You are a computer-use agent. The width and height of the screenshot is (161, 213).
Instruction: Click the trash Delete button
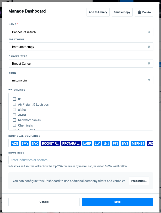click(144, 12)
